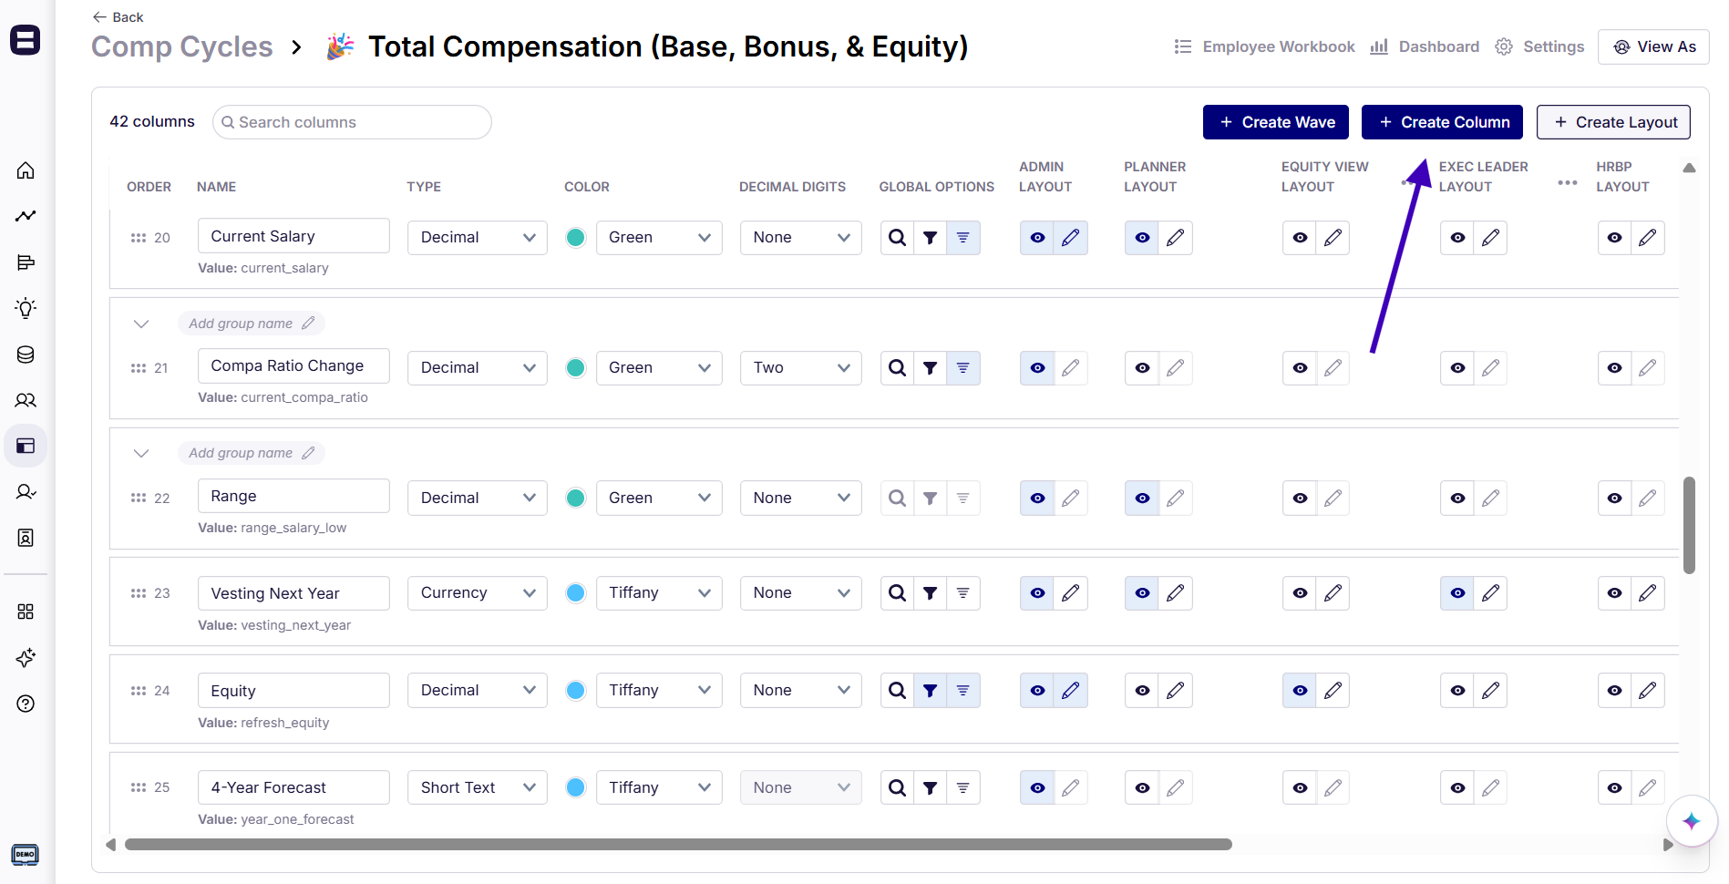The image size is (1729, 884).
Task: Toggle Exec Leader visibility for Vesting Next Year
Action: (x=1457, y=593)
